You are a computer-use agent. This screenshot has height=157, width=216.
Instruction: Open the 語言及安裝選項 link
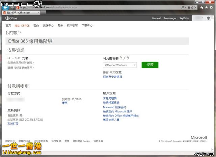(112, 77)
